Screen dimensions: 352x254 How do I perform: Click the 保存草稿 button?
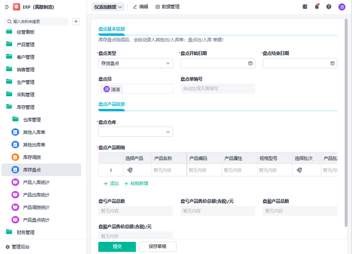[x=157, y=247]
